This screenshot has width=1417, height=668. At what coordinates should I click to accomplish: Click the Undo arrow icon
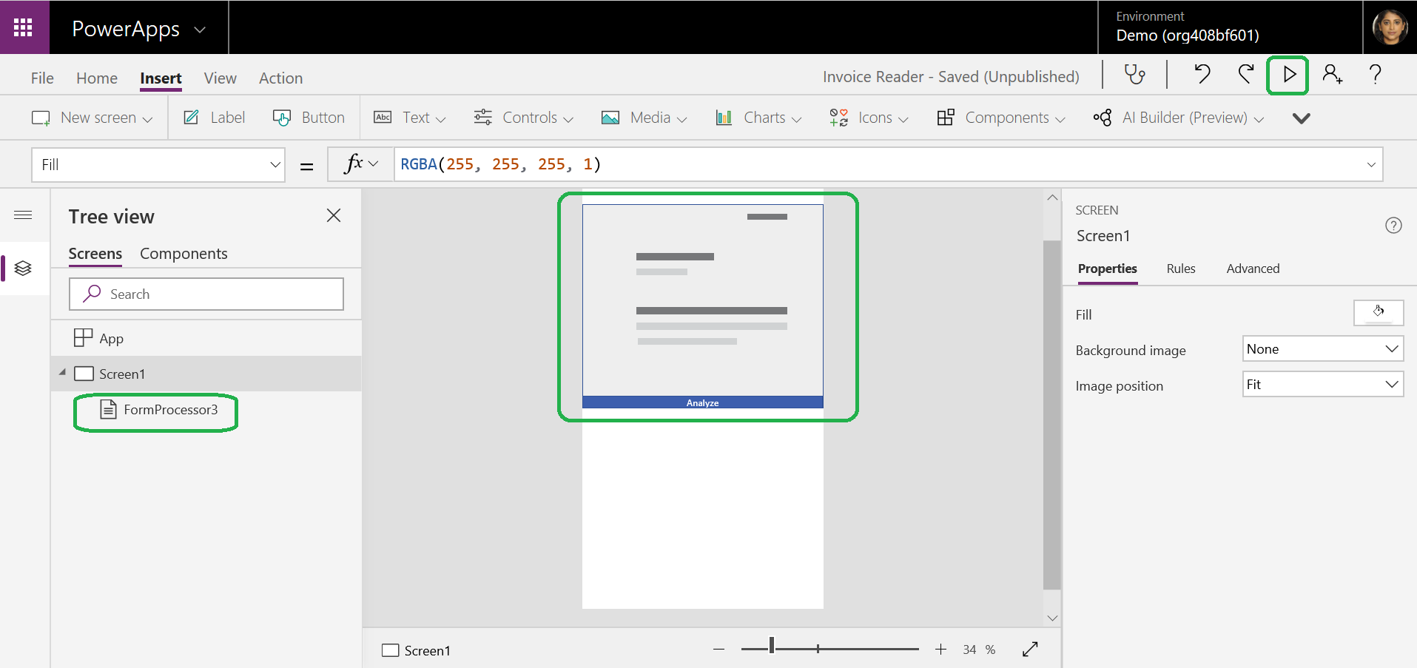tap(1202, 75)
